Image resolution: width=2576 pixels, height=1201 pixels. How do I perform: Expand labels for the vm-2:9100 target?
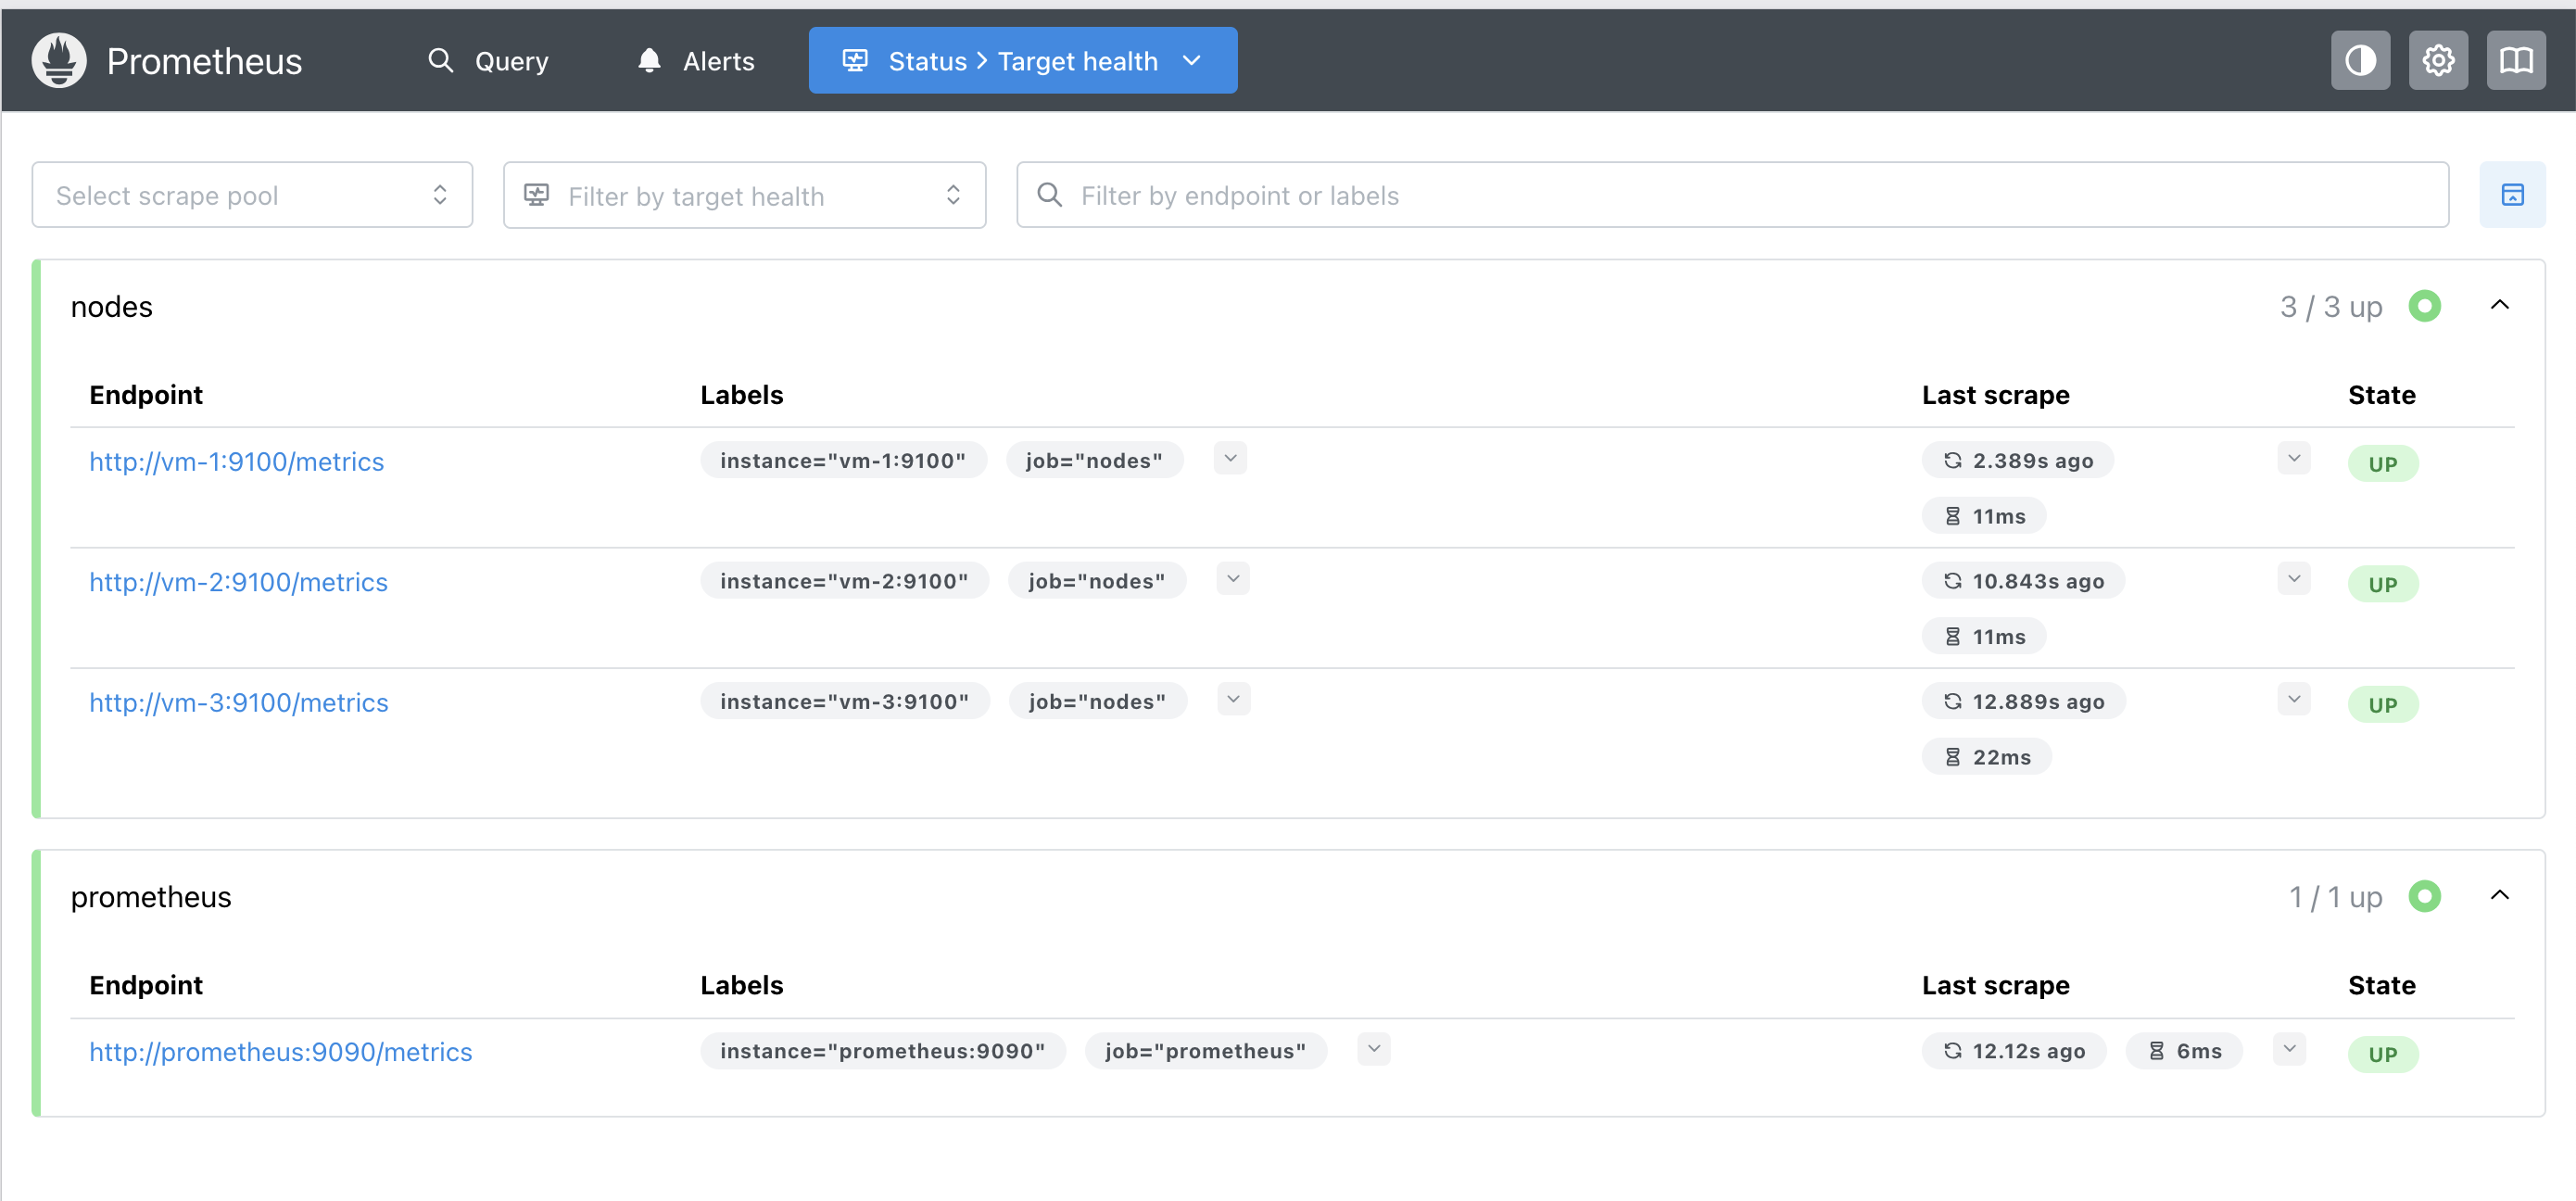click(1233, 579)
